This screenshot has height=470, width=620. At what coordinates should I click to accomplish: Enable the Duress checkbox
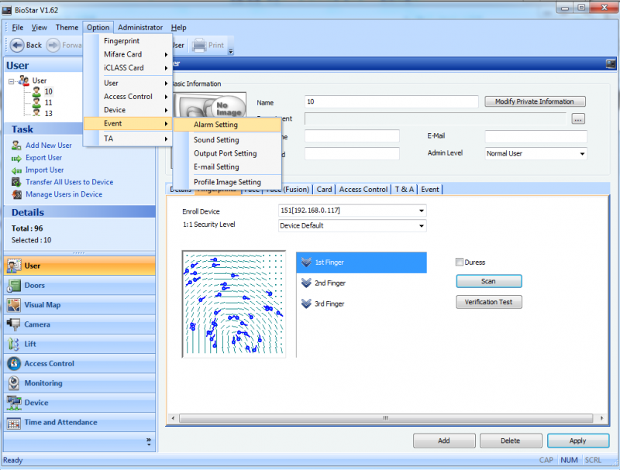point(460,262)
